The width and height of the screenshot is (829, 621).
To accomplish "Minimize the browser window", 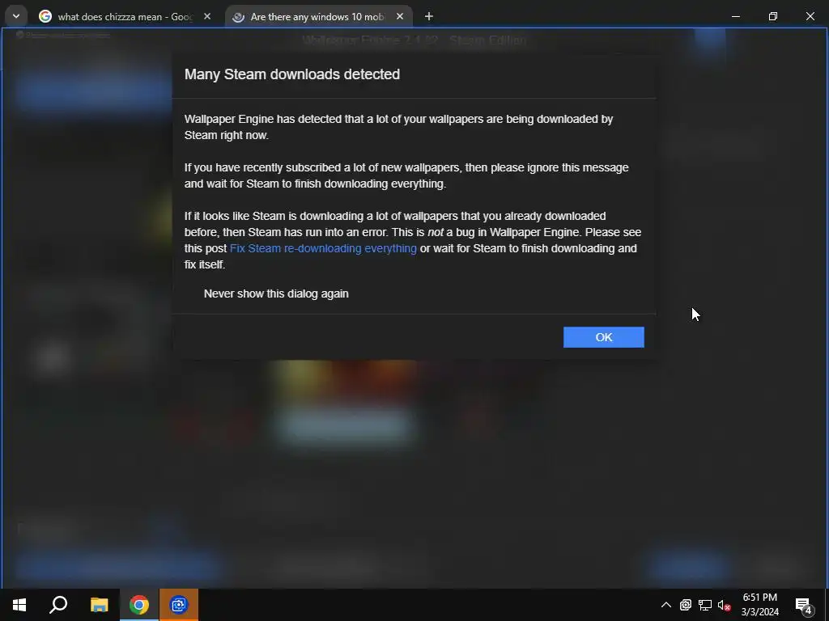I will 735,16.
